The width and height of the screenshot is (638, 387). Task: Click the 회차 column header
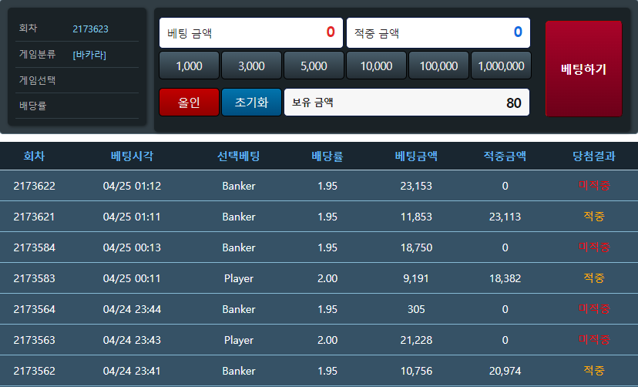point(34,156)
